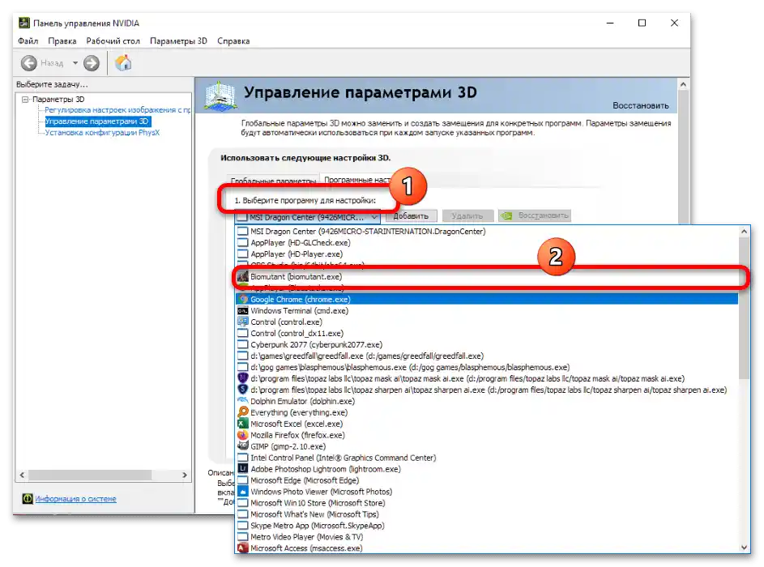Open Регулировка настроек изображения tree item
Image resolution: width=764 pixels, height=567 pixels.
coord(117,110)
